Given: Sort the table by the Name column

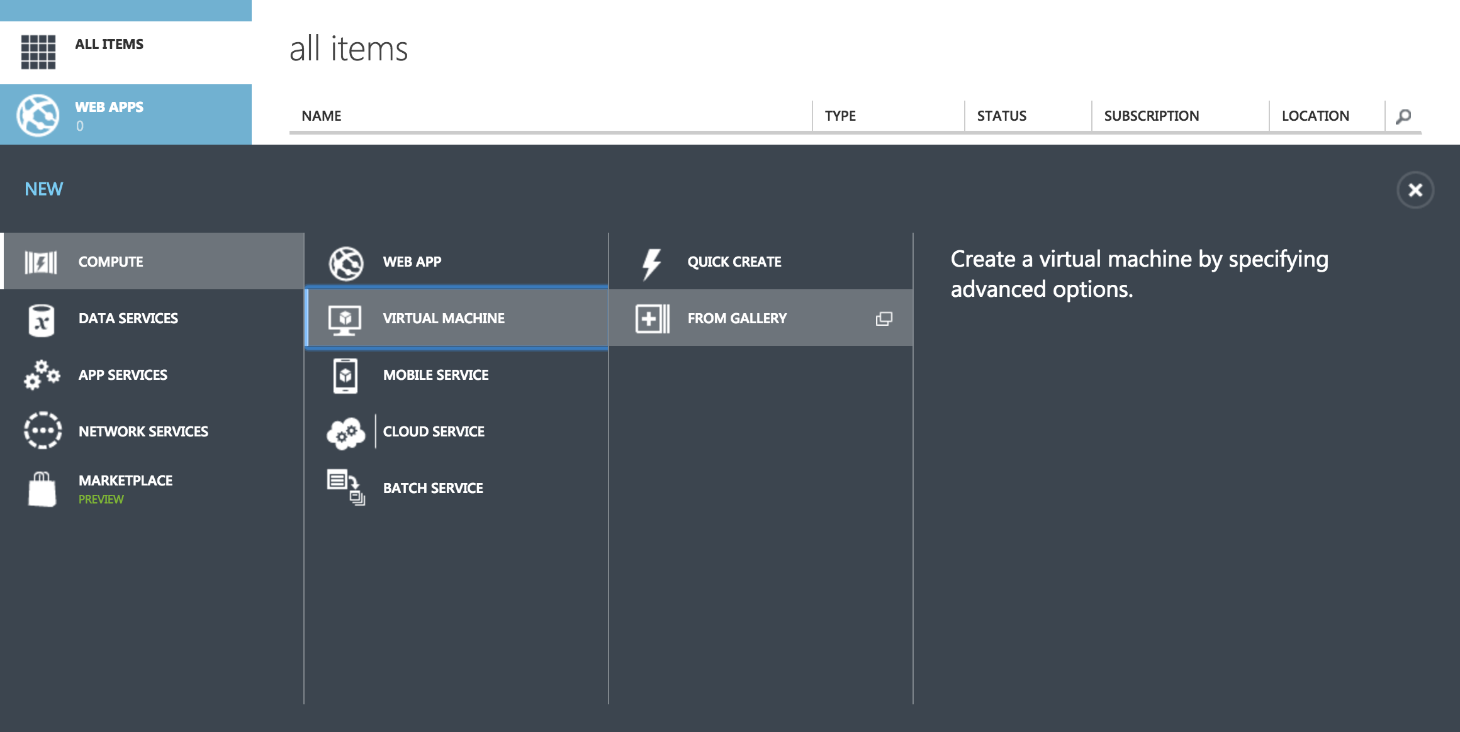Looking at the screenshot, I should pyautogui.click(x=322, y=116).
